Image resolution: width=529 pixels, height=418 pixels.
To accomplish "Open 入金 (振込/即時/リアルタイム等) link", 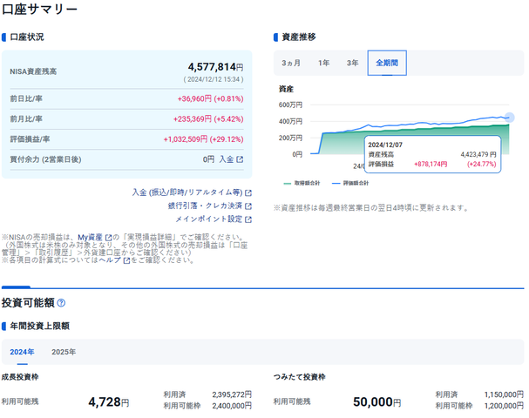I will click(x=187, y=192).
